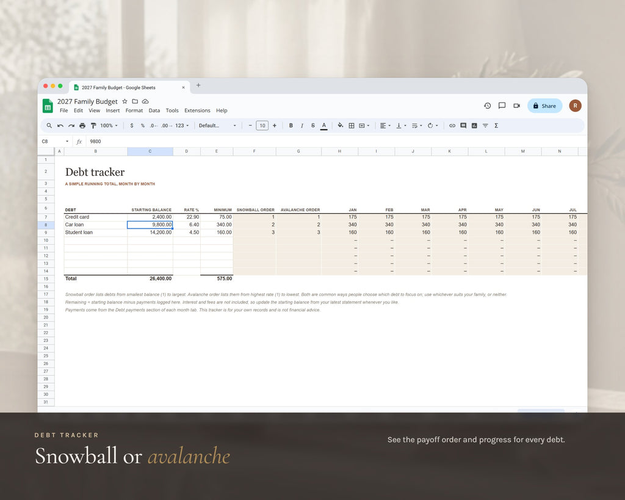Toggle Strikethrough formatting
The width and height of the screenshot is (625, 500).
[313, 126]
